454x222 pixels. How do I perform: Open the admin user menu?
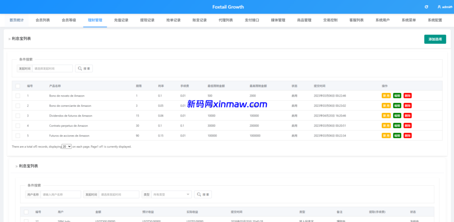coord(445,7)
